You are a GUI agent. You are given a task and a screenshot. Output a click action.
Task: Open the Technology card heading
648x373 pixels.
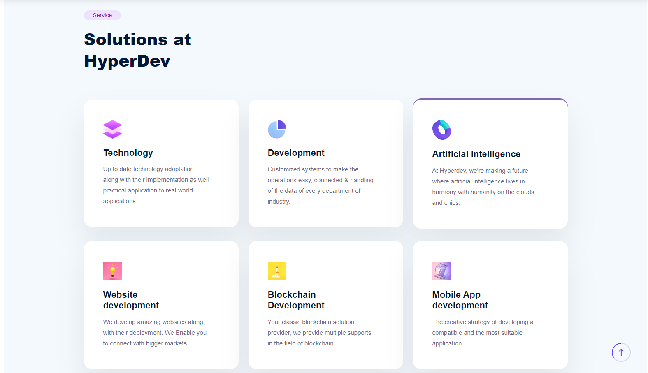tap(128, 153)
